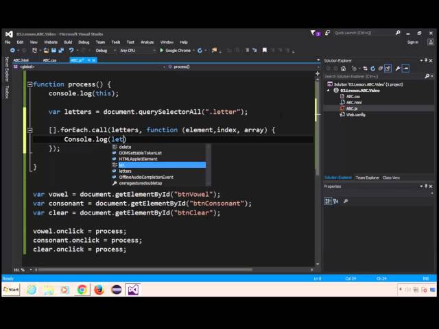Open the vertical Server Explorer side tab
Screen dimensions: 439x329
[x=8, y=69]
